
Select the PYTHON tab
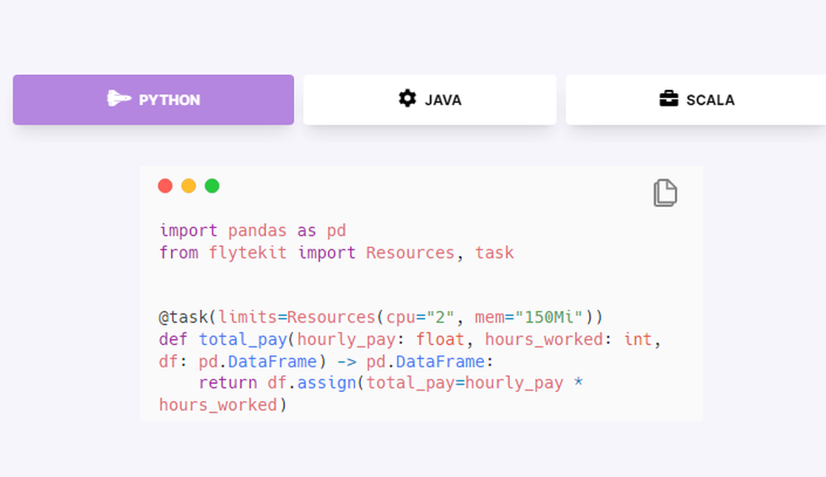click(154, 100)
